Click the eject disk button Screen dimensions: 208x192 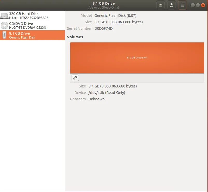[x=161, y=5]
